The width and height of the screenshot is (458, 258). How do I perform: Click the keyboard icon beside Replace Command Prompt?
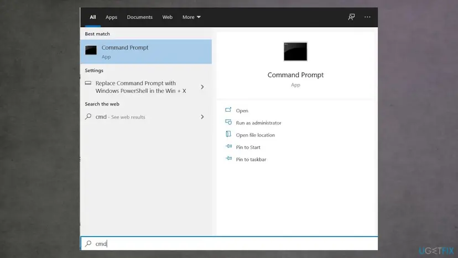click(88, 83)
